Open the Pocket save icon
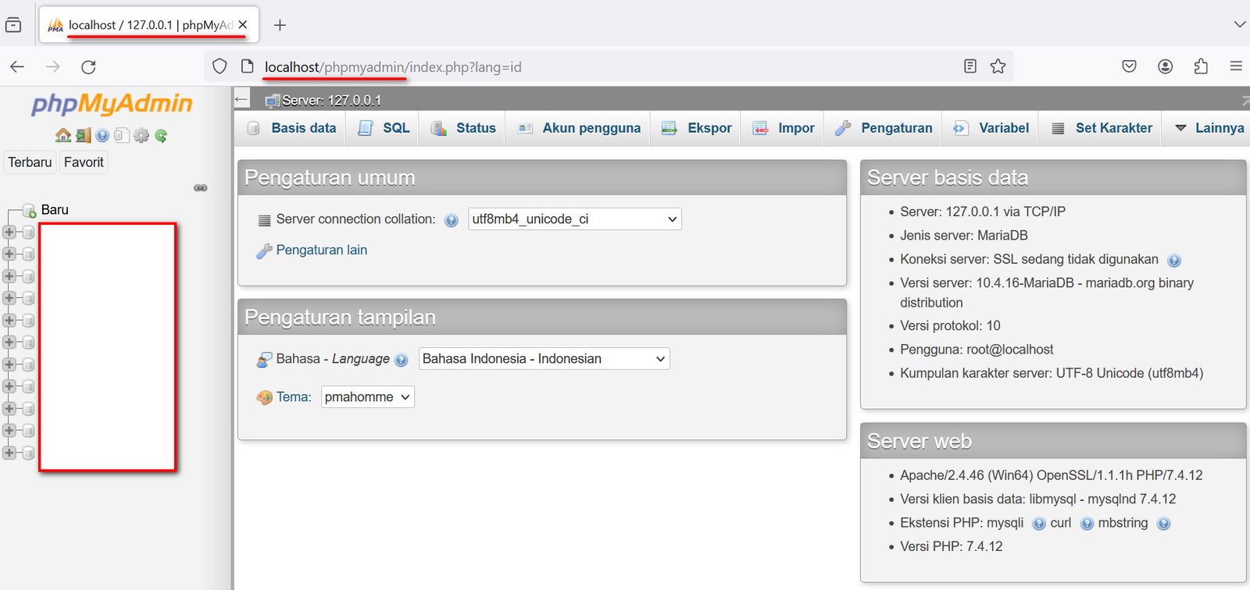Screen dimensions: 1250x590 1129,66
